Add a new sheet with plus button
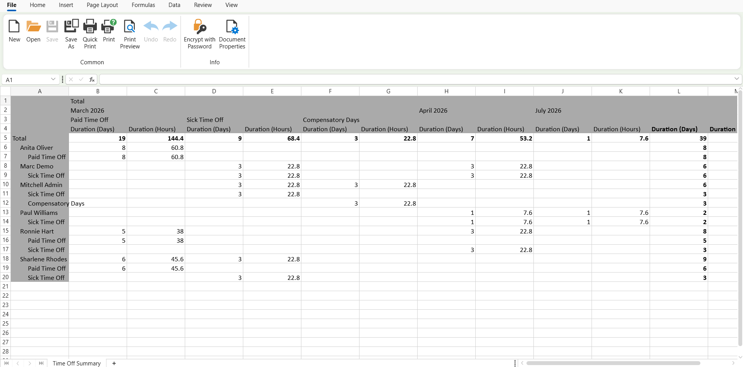 pyautogui.click(x=114, y=363)
